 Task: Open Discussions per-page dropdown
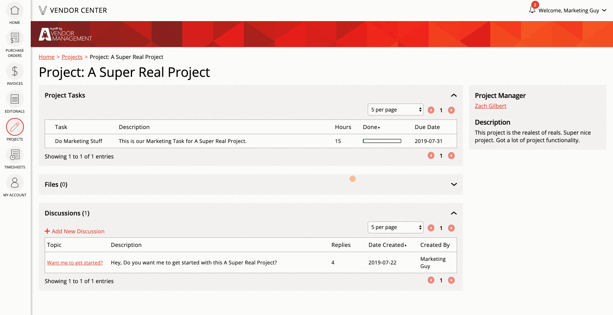coord(395,227)
